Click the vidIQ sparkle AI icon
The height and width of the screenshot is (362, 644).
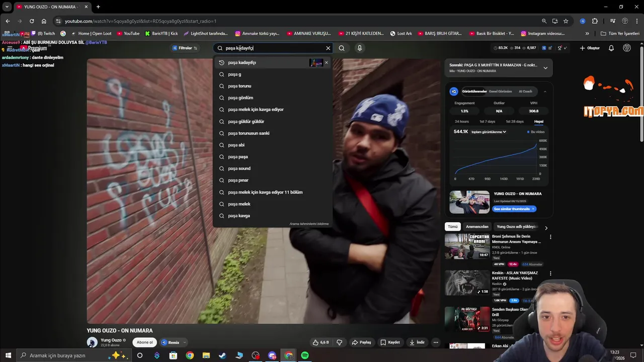(566, 48)
